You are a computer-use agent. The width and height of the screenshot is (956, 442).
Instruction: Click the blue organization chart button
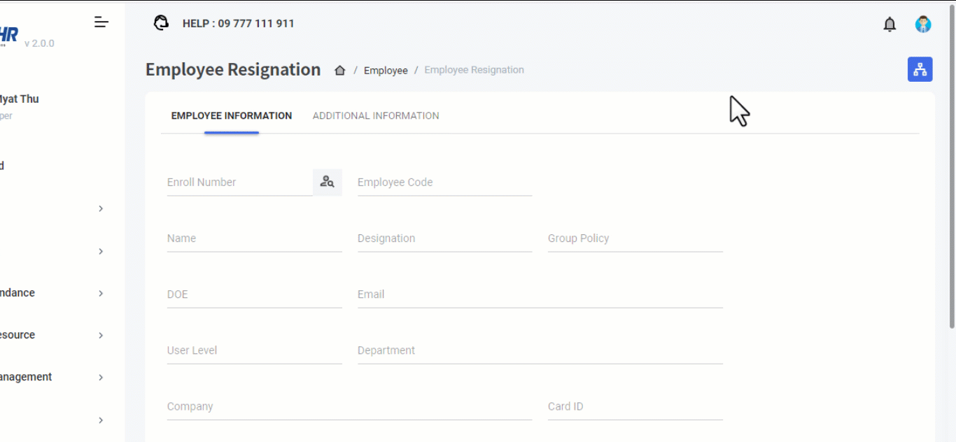click(920, 69)
